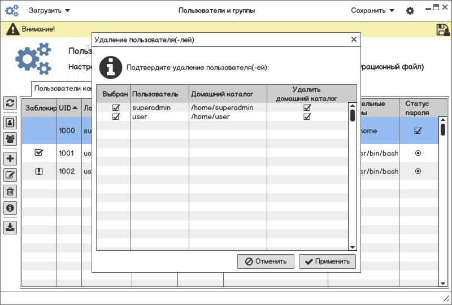Image resolution: width=452 pixels, height=305 pixels.
Task: Toggle delete home directory for superadmin
Action: pyautogui.click(x=307, y=107)
